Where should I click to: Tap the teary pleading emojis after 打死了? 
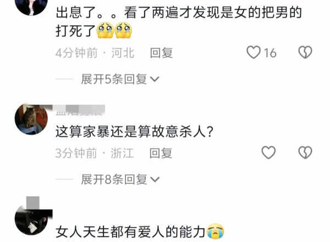tap(114, 31)
